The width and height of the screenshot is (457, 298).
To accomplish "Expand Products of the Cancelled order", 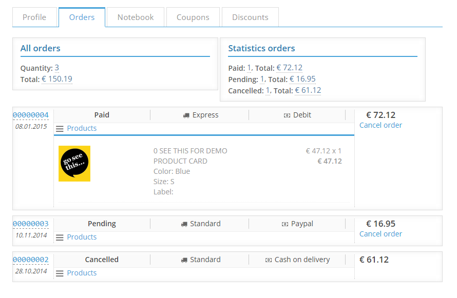I will 82,273.
